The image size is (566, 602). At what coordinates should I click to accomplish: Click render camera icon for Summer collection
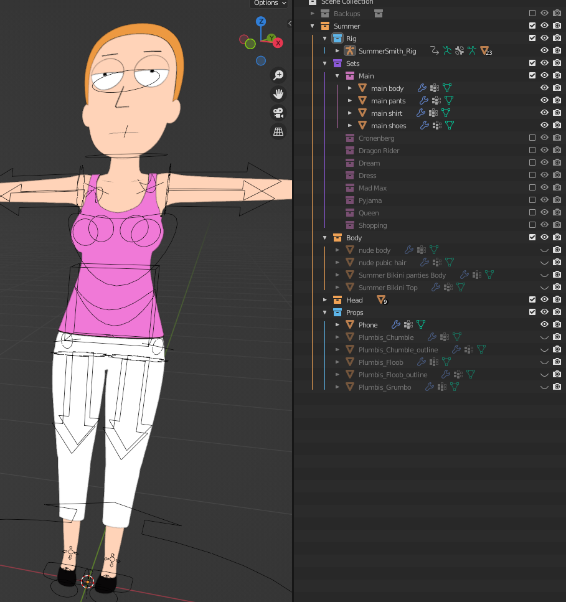pos(557,26)
